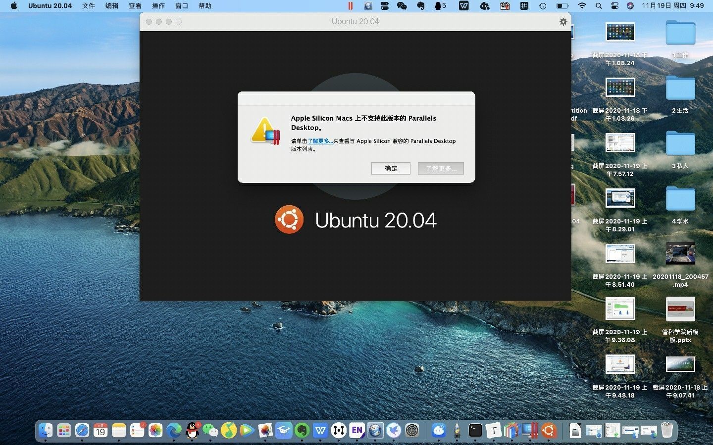
Task: Open the gear settings icon in the Ubuntu window
Action: coord(563,22)
